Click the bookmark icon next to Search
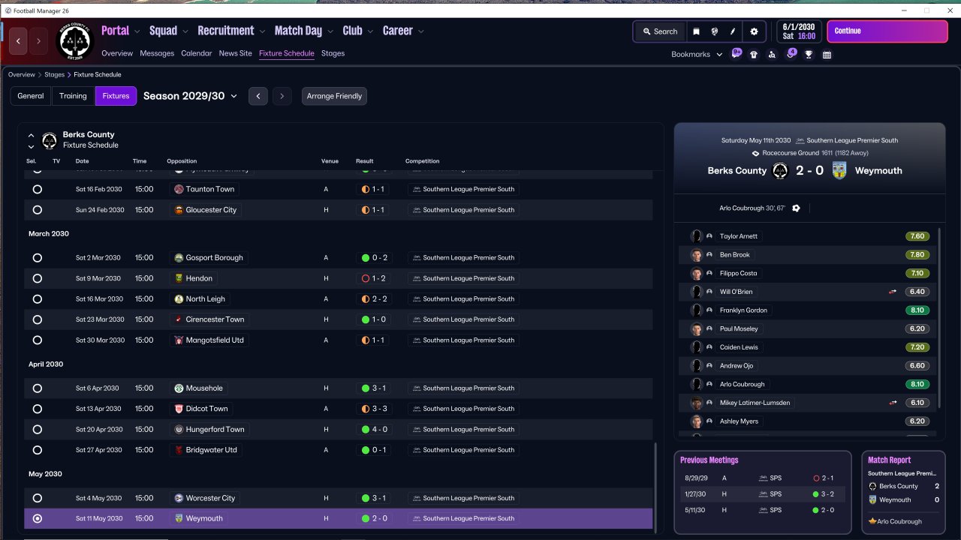This screenshot has width=961, height=540. point(696,31)
